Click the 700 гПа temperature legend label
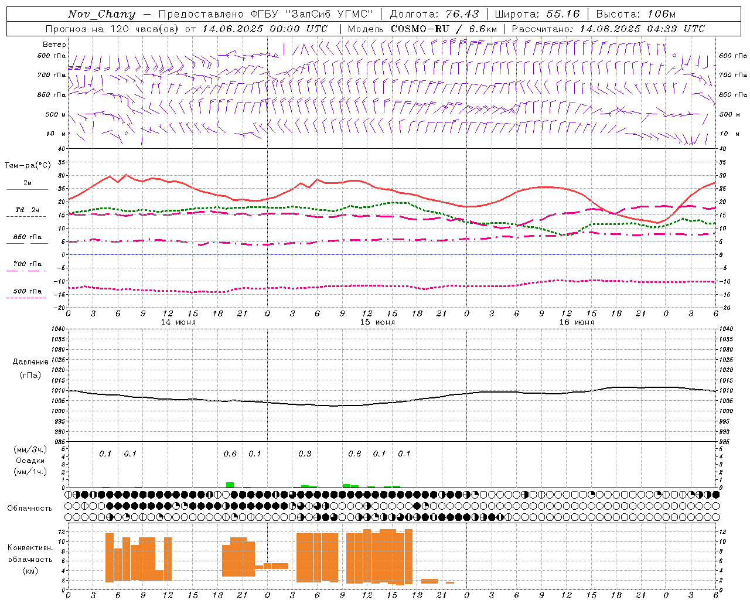Screen dimensions: 750x600 28,264
